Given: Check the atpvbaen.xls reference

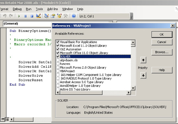Looking at the screenshot, I should point(58,60).
